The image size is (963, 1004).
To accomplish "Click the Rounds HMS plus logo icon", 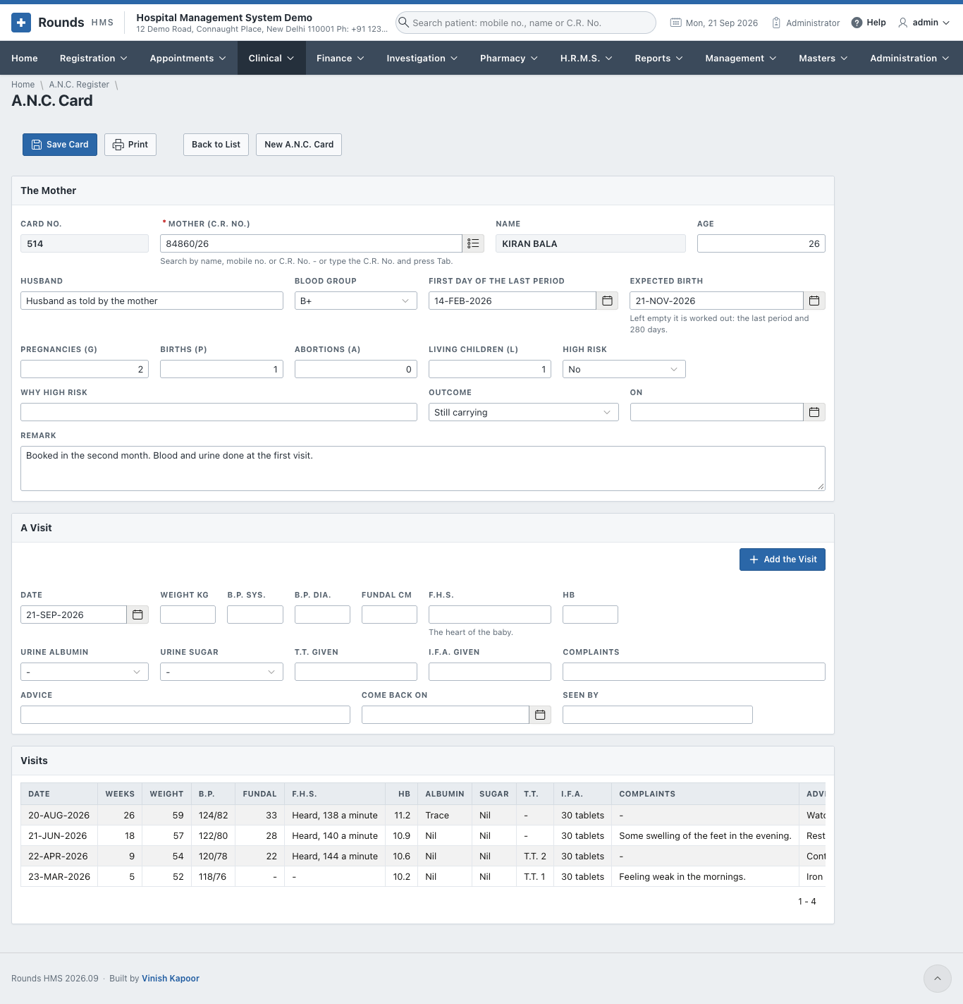I will pyautogui.click(x=21, y=23).
